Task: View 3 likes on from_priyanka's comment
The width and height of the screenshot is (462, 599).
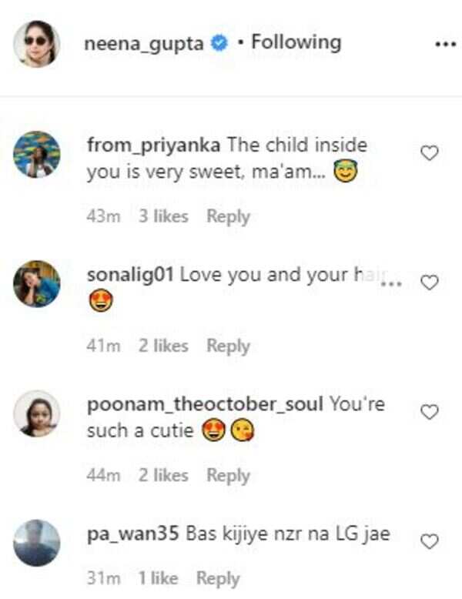Action: click(163, 216)
